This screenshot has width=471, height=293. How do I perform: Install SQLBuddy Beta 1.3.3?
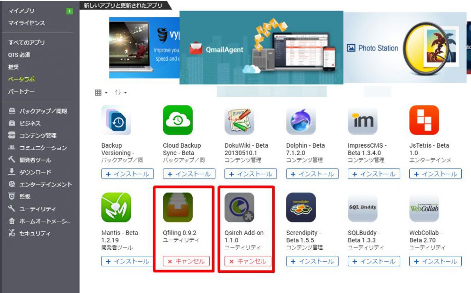click(x=373, y=261)
